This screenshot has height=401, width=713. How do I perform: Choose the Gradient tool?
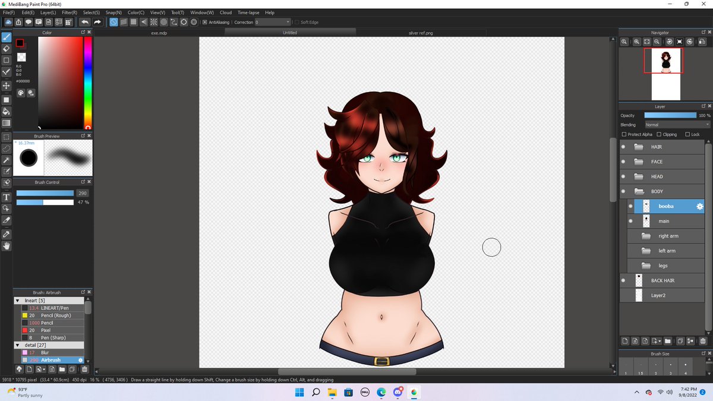pyautogui.click(x=7, y=123)
